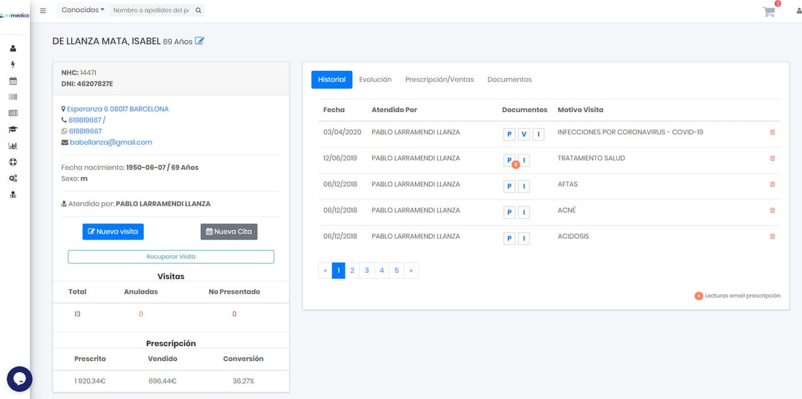
Task: Click the shopping cart icon
Action: [x=769, y=11]
